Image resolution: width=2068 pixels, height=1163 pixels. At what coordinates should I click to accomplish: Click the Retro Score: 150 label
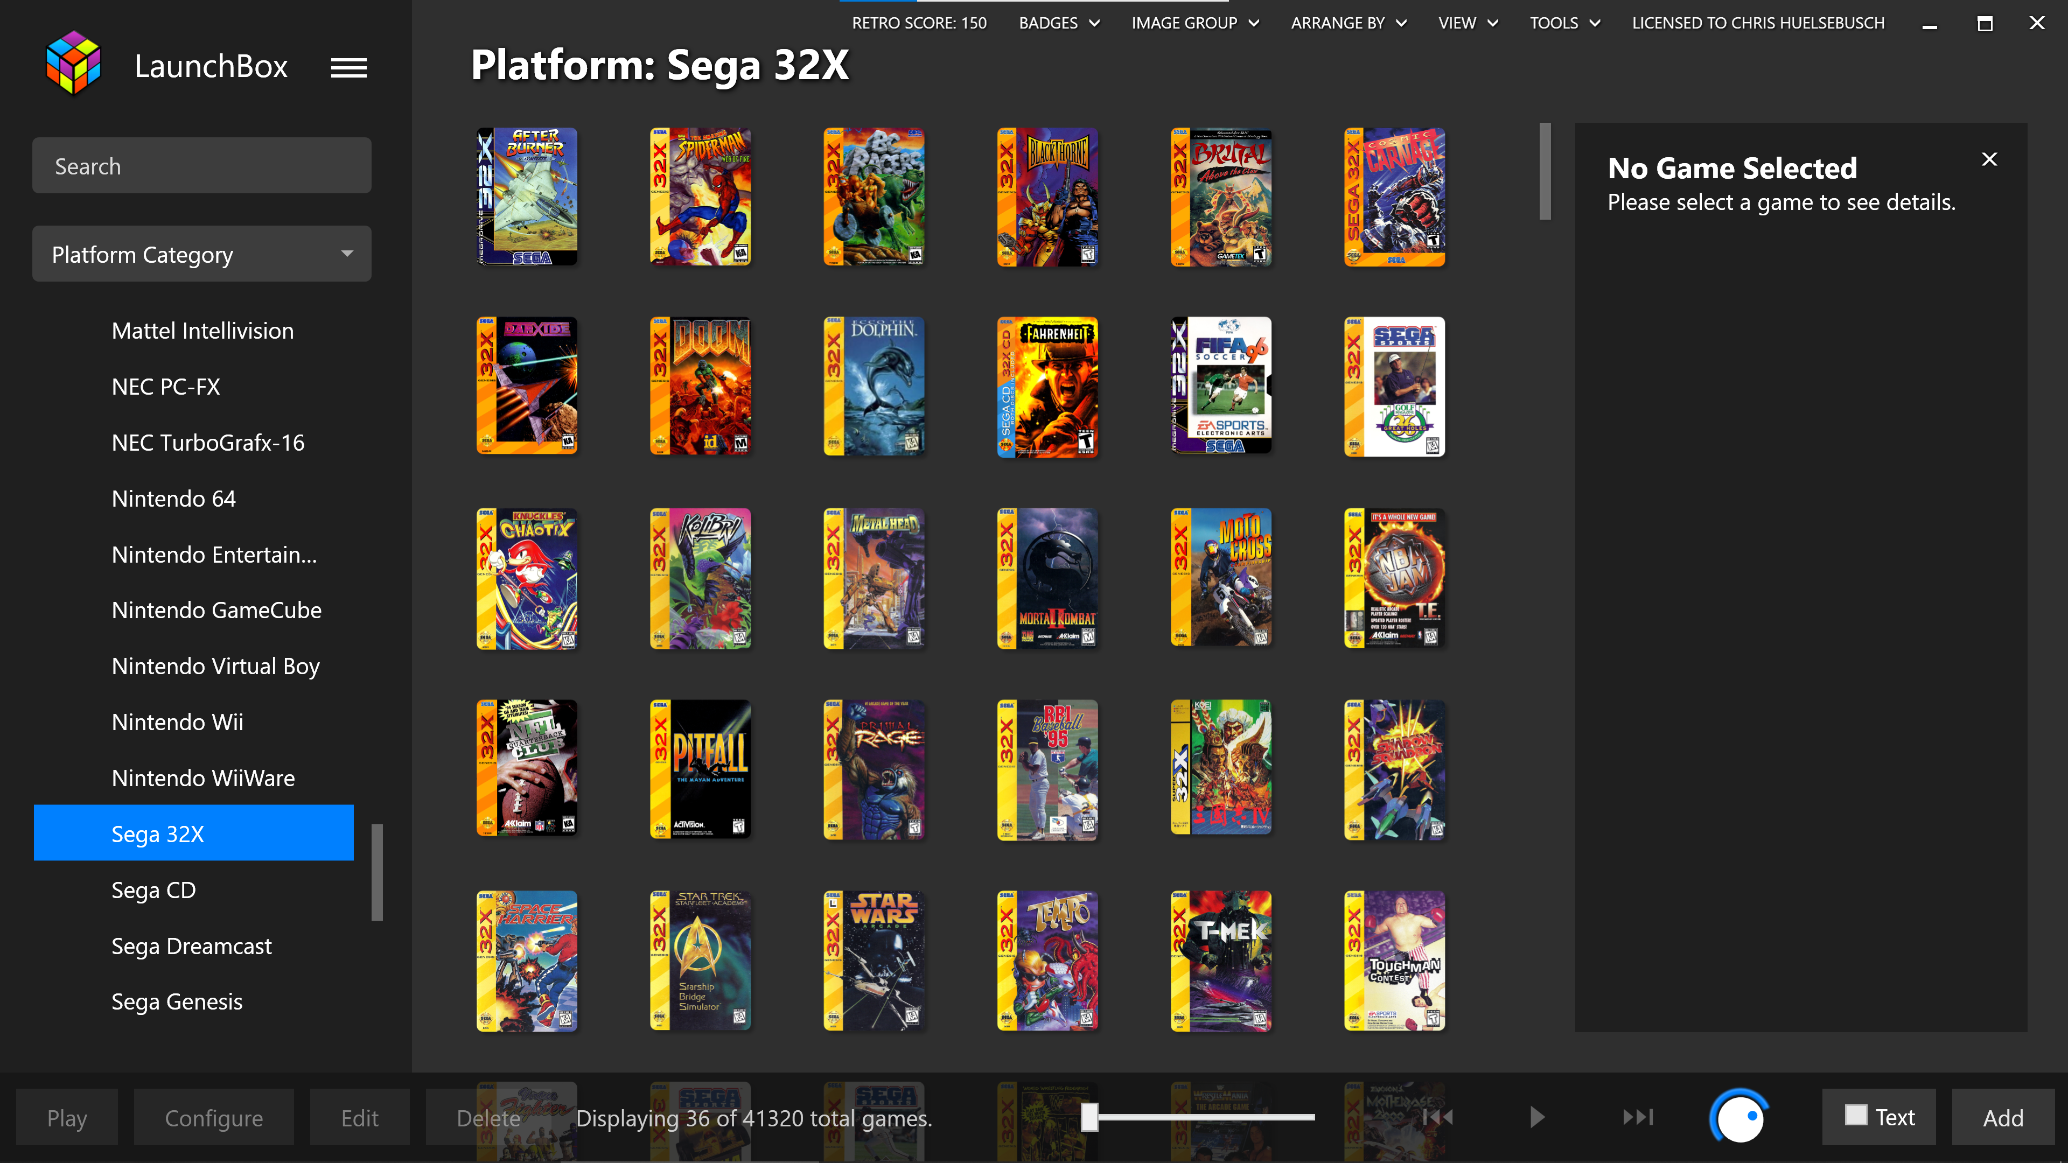[x=919, y=23]
